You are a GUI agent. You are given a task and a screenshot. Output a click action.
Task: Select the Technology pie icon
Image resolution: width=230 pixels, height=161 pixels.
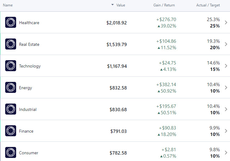coord(11,66)
